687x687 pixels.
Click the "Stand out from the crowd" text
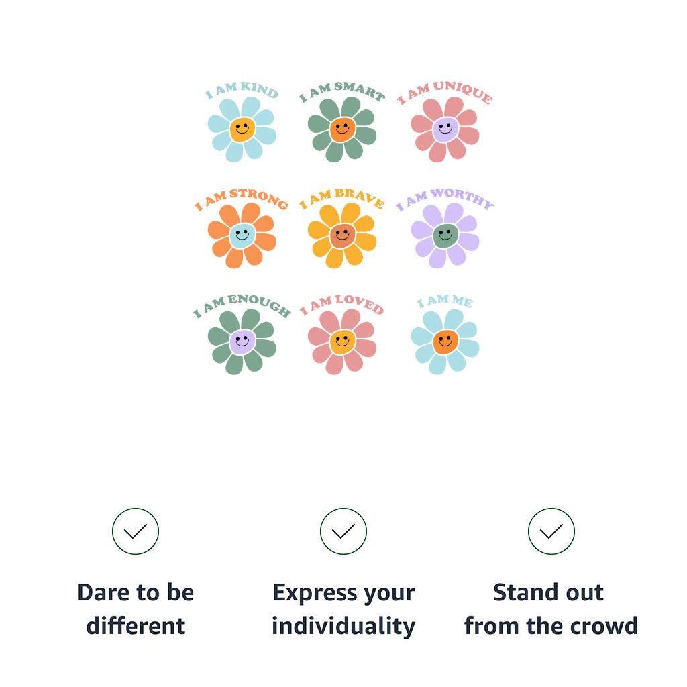click(x=551, y=609)
